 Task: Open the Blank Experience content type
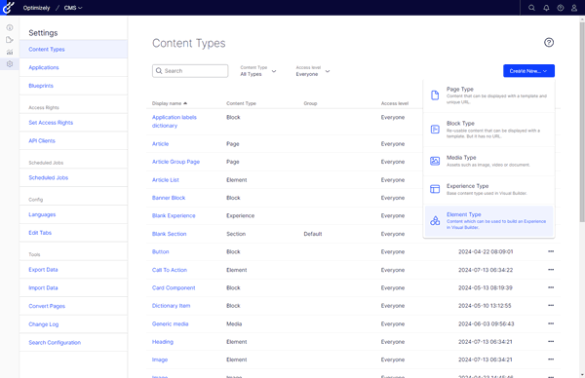point(174,215)
